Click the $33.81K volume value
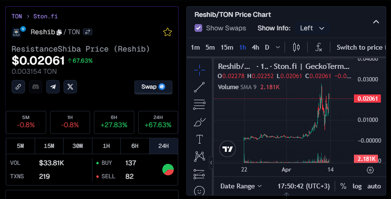Image resolution: width=391 pixels, height=199 pixels. point(52,163)
